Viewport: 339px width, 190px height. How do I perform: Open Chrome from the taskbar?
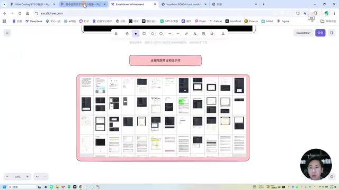click(x=81, y=187)
